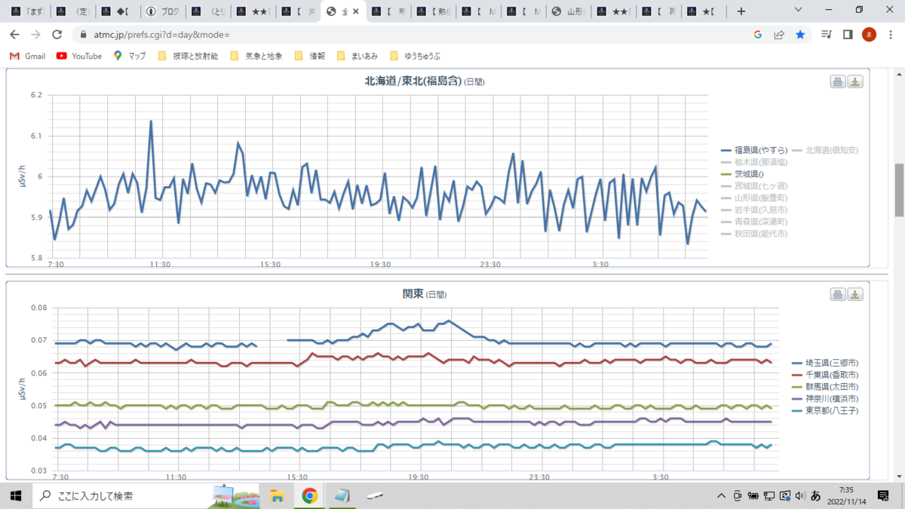The width and height of the screenshot is (905, 509).
Task: Open the Gmail bookmark
Action: [x=28, y=56]
